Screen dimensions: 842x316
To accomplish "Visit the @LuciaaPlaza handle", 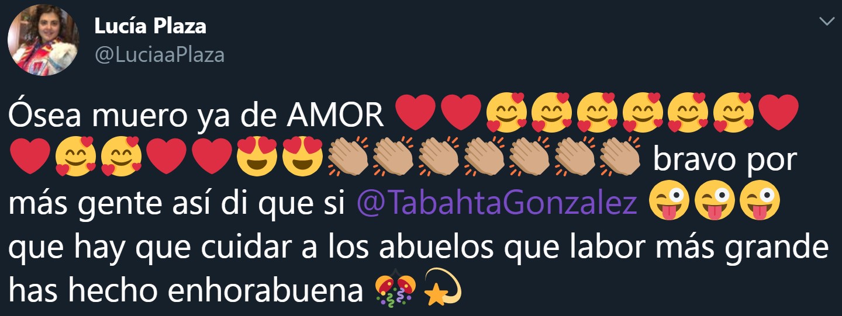I will point(159,55).
